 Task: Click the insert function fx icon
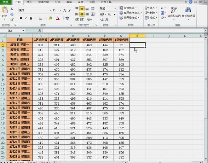40,31
